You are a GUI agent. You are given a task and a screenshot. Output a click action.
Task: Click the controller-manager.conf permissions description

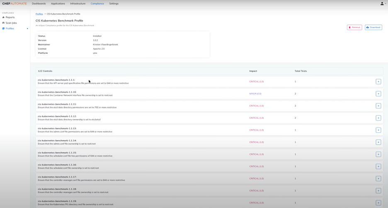point(81,180)
